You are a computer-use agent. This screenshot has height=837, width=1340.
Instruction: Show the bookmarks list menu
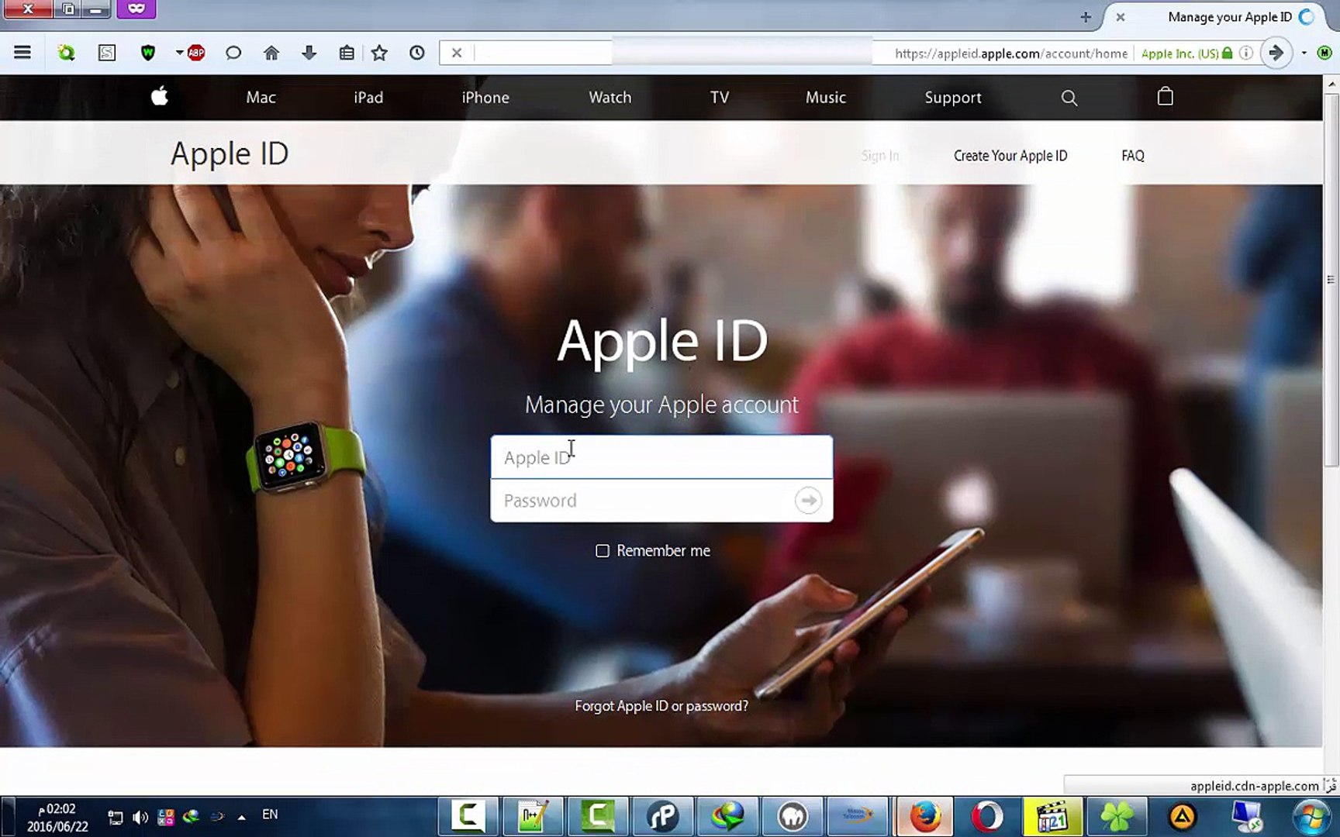pos(347,53)
